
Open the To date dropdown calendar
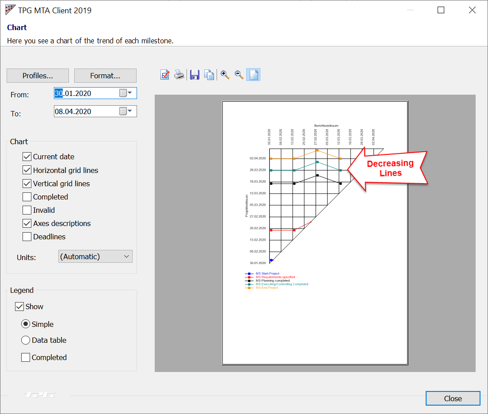(x=126, y=111)
